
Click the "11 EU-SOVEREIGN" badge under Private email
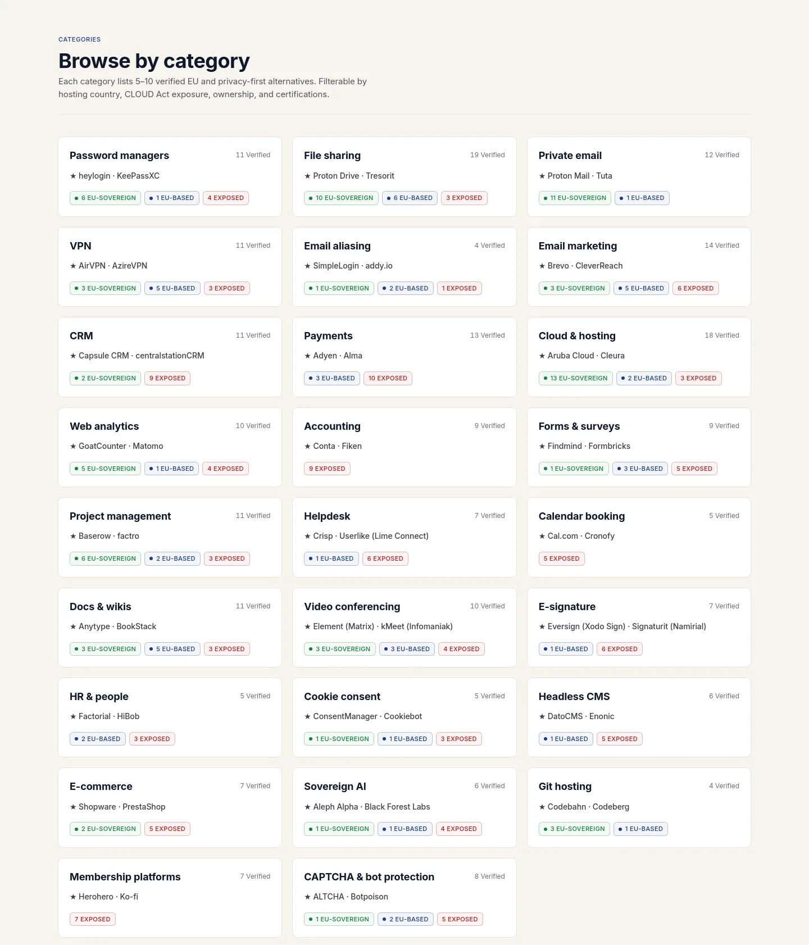575,198
